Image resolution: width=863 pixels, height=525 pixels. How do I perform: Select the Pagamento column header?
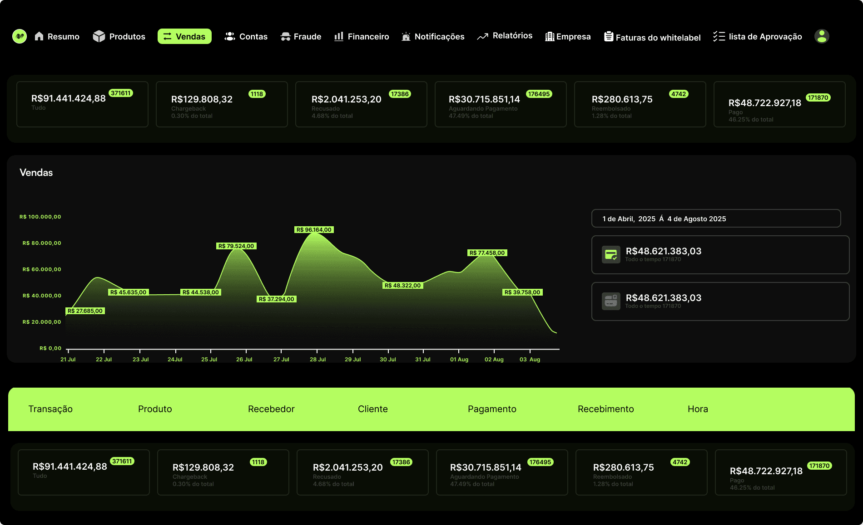click(x=491, y=409)
